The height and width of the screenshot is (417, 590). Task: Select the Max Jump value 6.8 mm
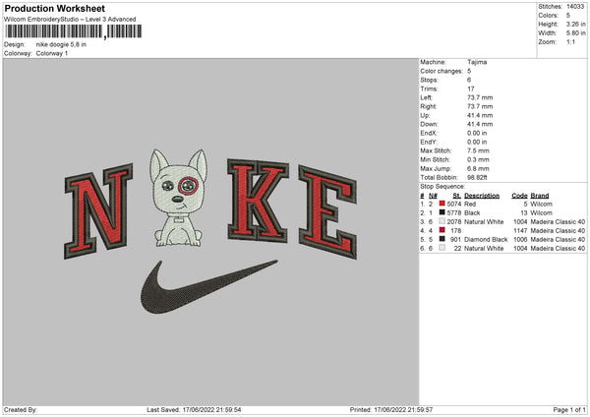click(478, 168)
